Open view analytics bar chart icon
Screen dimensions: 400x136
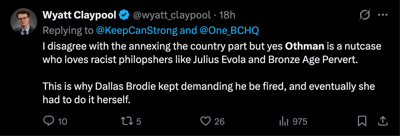(x=283, y=121)
